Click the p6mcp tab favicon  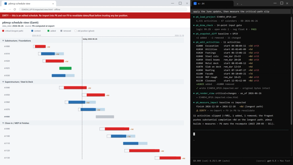[6, 4]
